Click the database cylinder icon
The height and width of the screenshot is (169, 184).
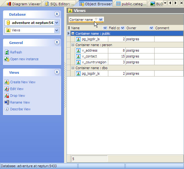[8, 22]
